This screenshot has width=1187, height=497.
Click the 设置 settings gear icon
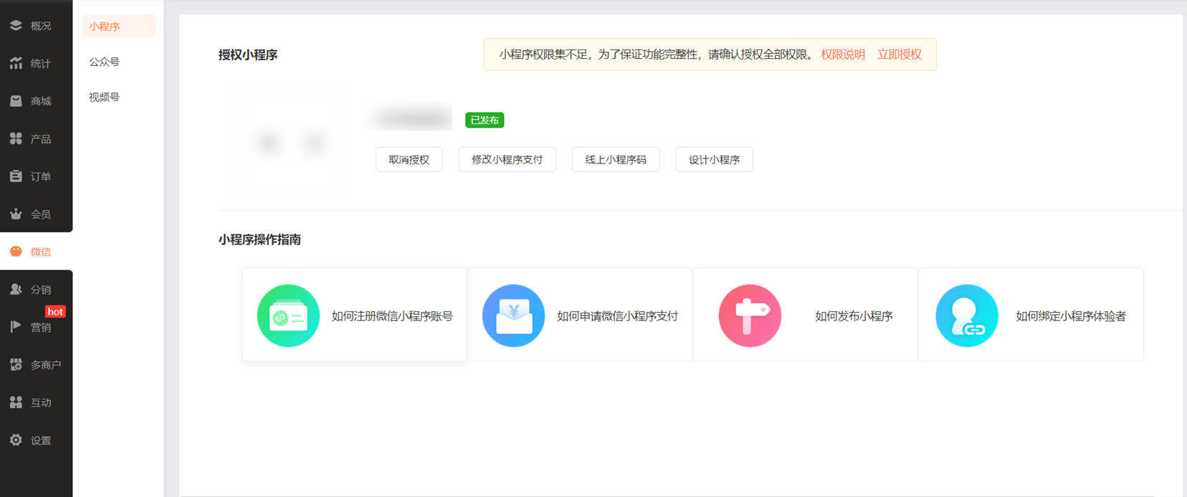pyautogui.click(x=16, y=440)
